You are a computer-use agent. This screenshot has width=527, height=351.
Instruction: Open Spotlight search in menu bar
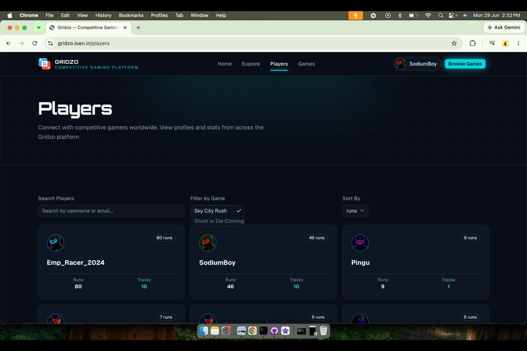[441, 16]
